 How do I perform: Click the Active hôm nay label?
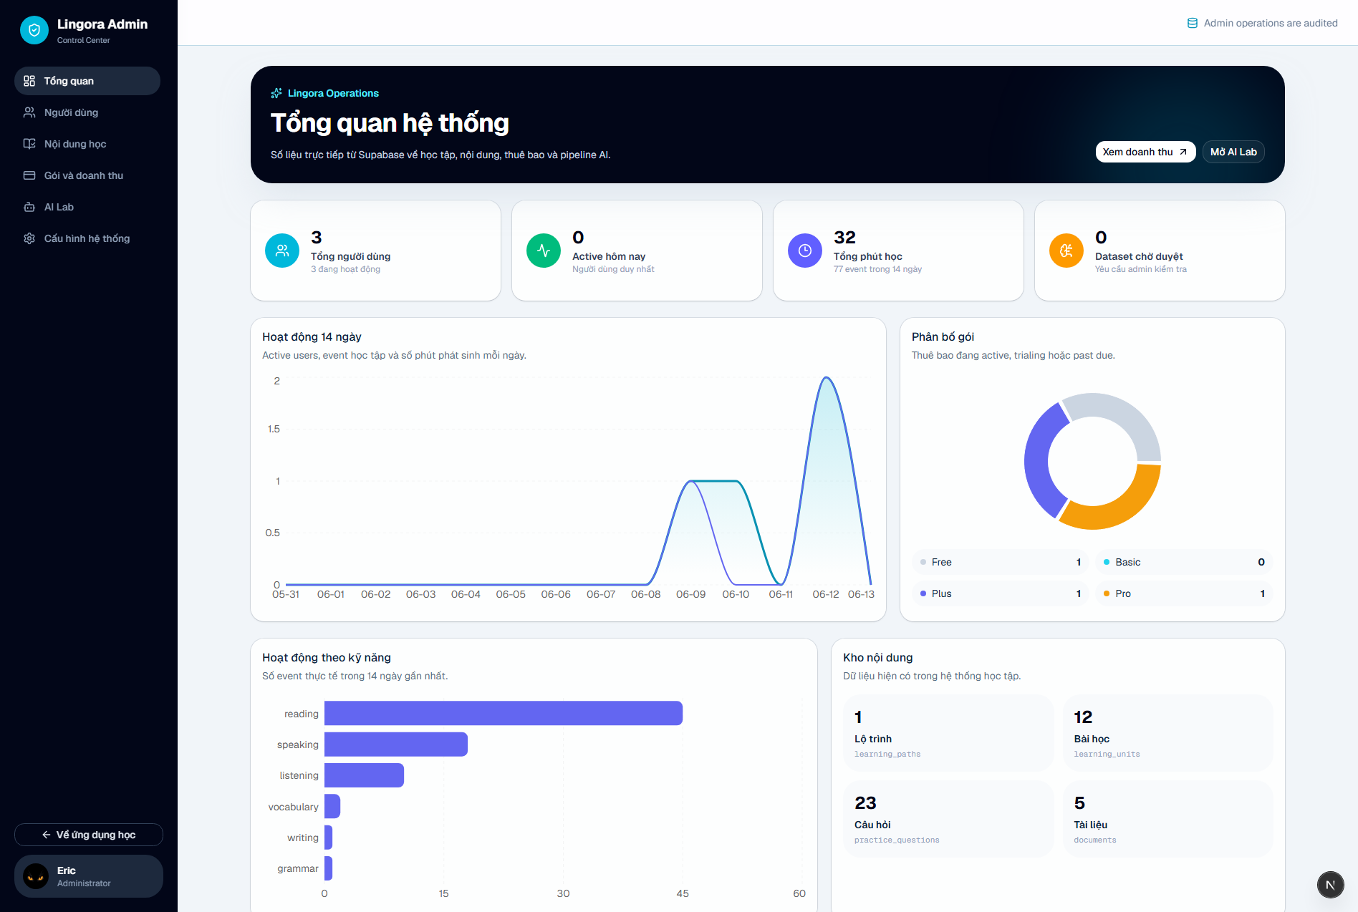(609, 256)
